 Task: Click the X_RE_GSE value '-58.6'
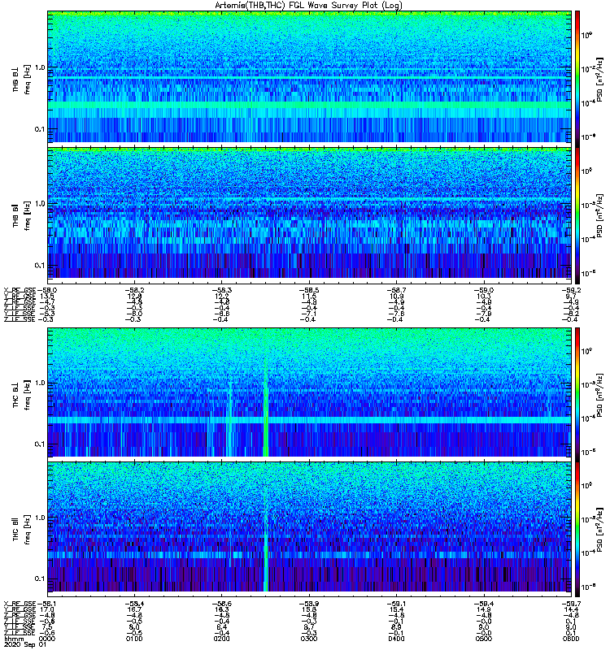tap(221, 604)
